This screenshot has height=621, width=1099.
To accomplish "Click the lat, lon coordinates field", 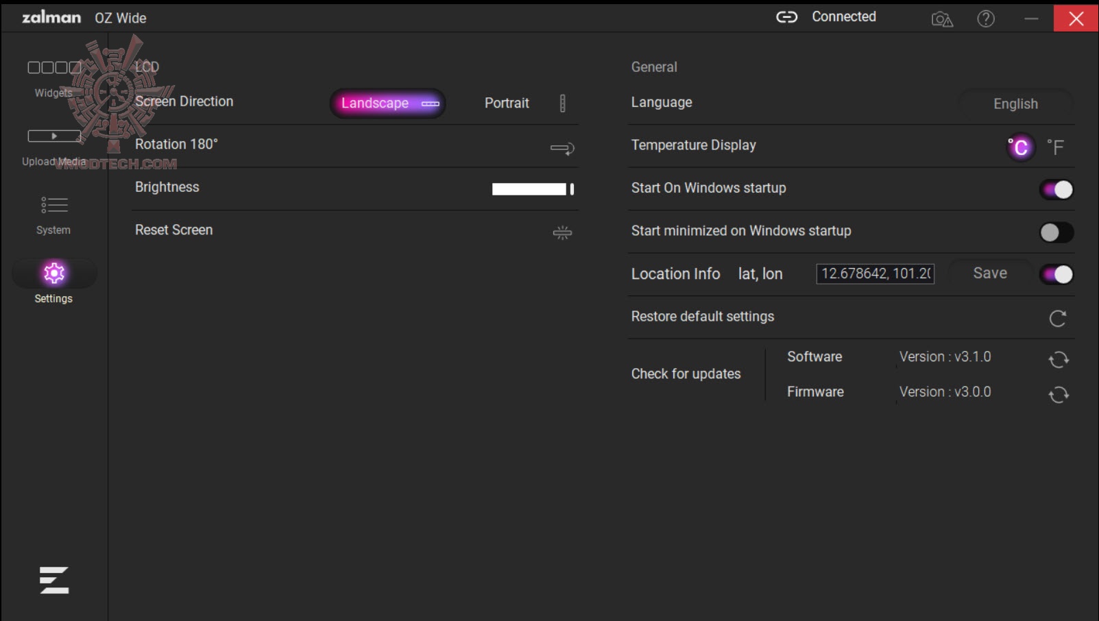I will coord(875,273).
